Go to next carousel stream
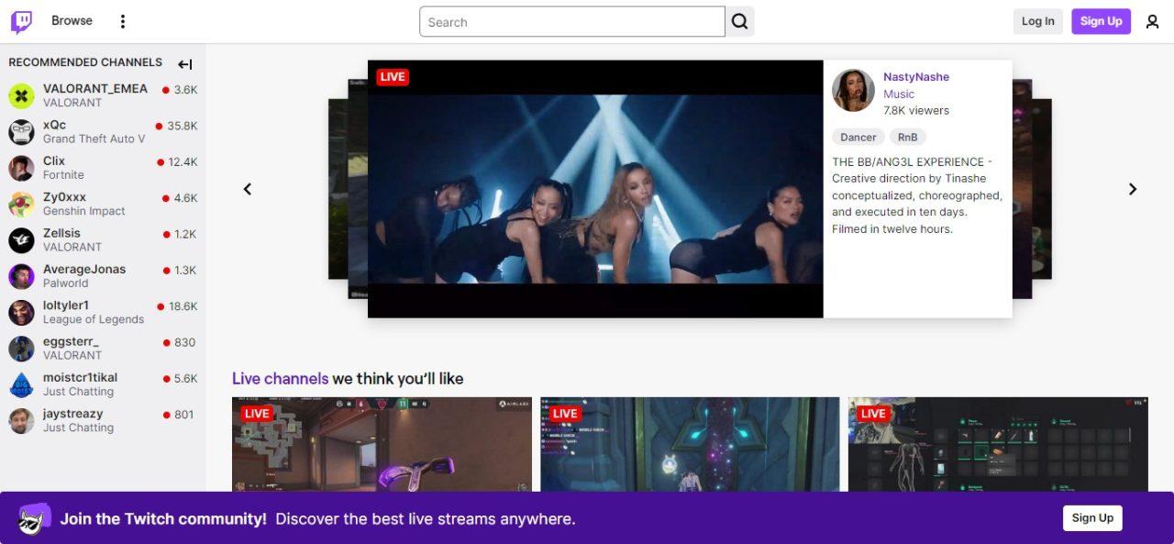The image size is (1174, 544). [x=1133, y=189]
